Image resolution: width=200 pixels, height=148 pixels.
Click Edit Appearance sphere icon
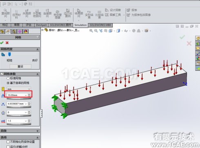pyautogui.click(x=134, y=31)
